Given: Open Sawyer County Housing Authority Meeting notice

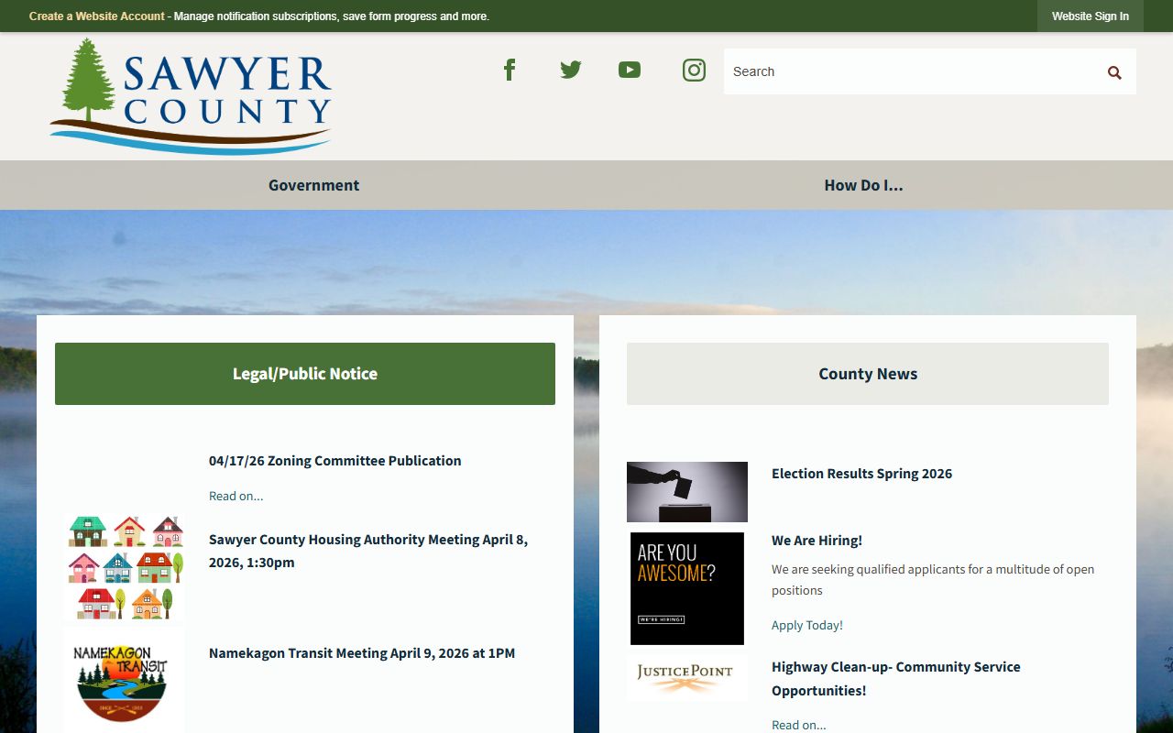Looking at the screenshot, I should (368, 551).
